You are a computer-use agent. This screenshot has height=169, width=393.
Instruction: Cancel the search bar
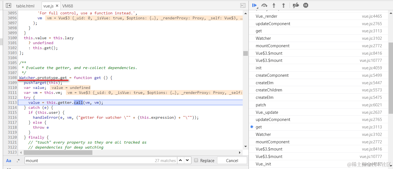tap(232, 160)
